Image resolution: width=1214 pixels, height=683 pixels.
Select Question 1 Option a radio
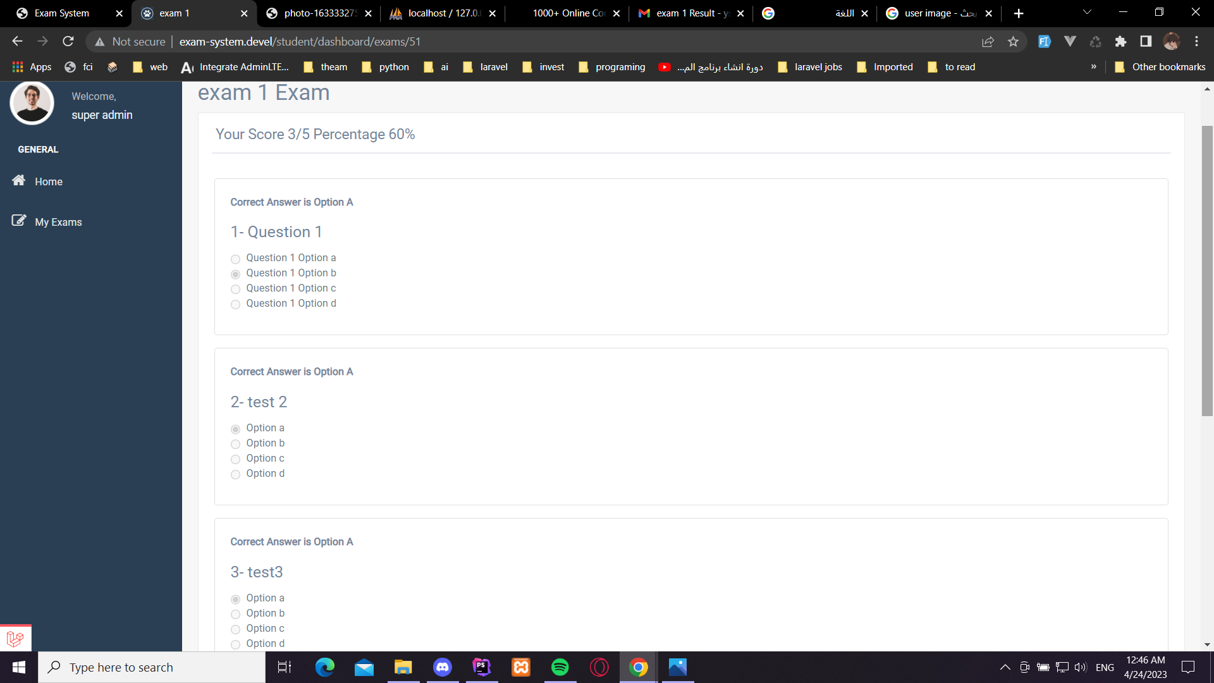point(235,259)
